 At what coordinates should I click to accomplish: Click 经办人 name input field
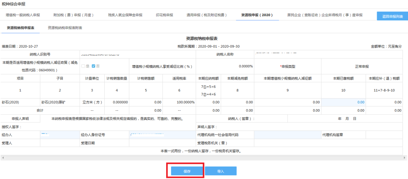pyautogui.click(x=60, y=135)
